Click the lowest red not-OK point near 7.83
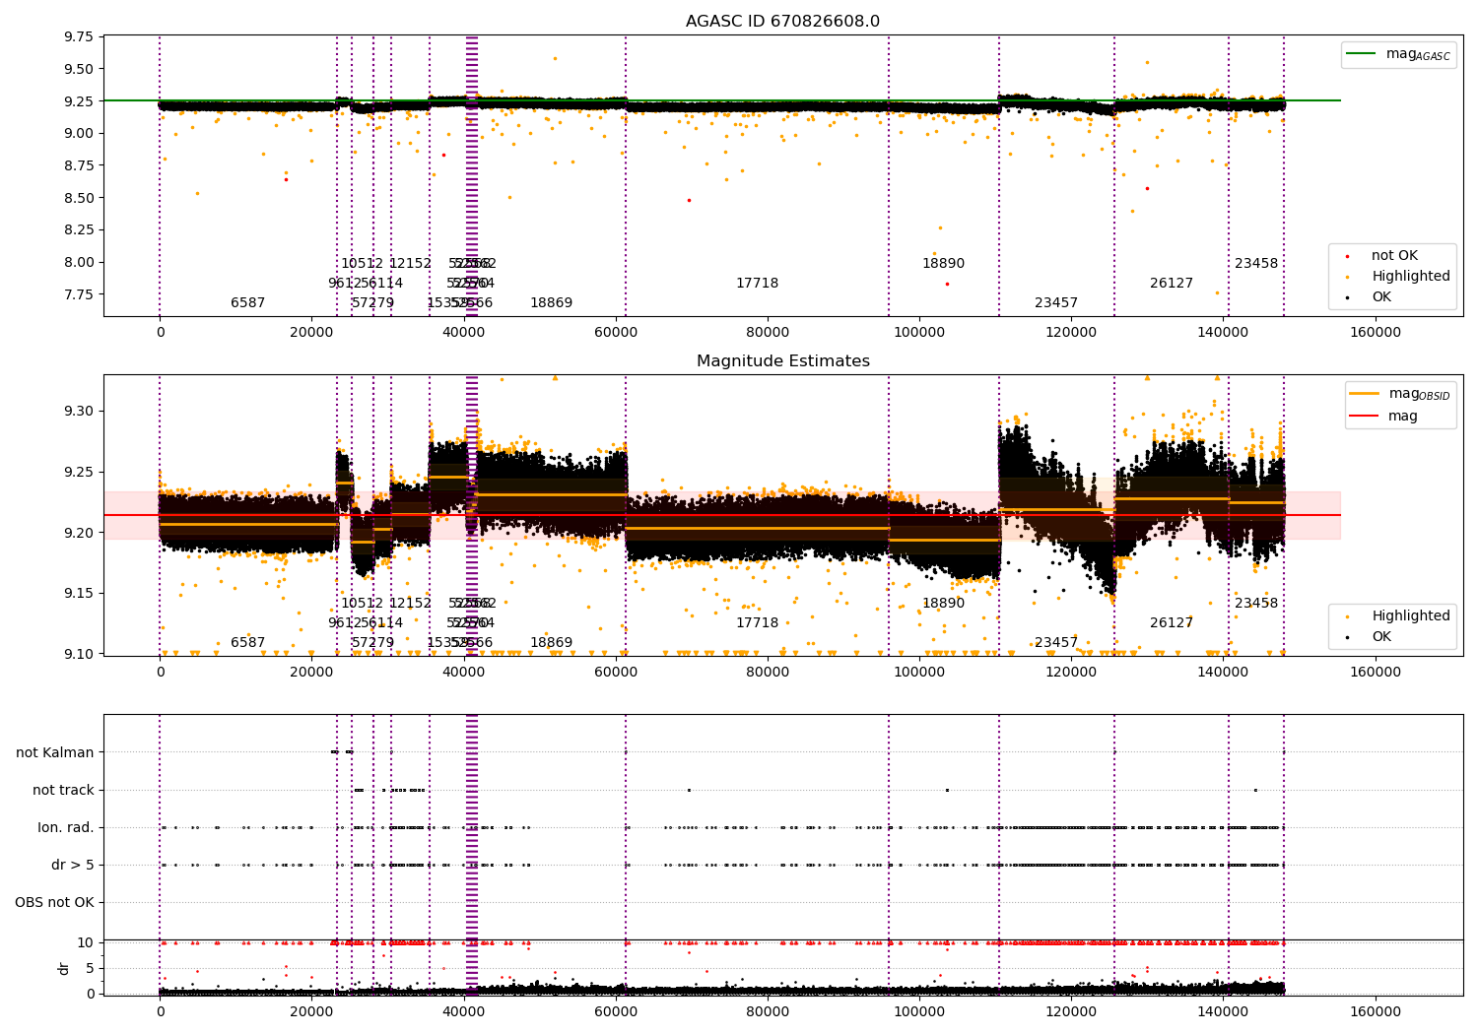 (x=947, y=284)
